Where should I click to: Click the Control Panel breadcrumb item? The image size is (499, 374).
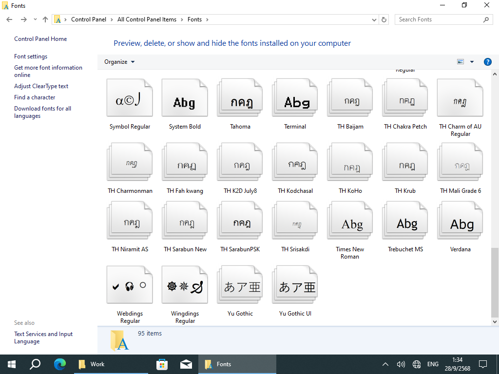point(88,19)
